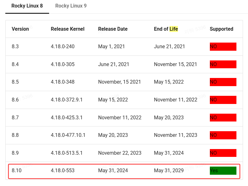
Task: Click the Release Kernel column header
Action: coord(68,29)
